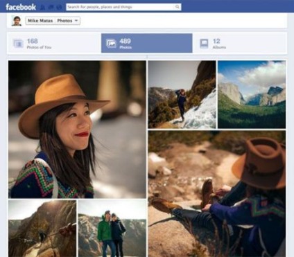Screen dimensions: 294x257
Task: Expand the Photos dropdown
Action: pos(67,21)
